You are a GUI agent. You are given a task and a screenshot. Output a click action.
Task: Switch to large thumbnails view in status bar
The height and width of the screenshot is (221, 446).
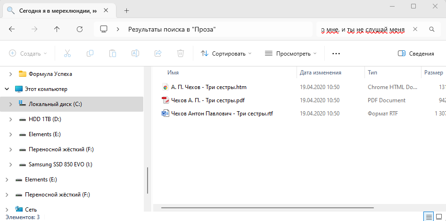[439, 217]
